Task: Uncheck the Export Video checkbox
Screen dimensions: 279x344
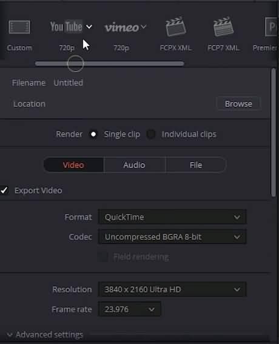Action: pyautogui.click(x=4, y=191)
